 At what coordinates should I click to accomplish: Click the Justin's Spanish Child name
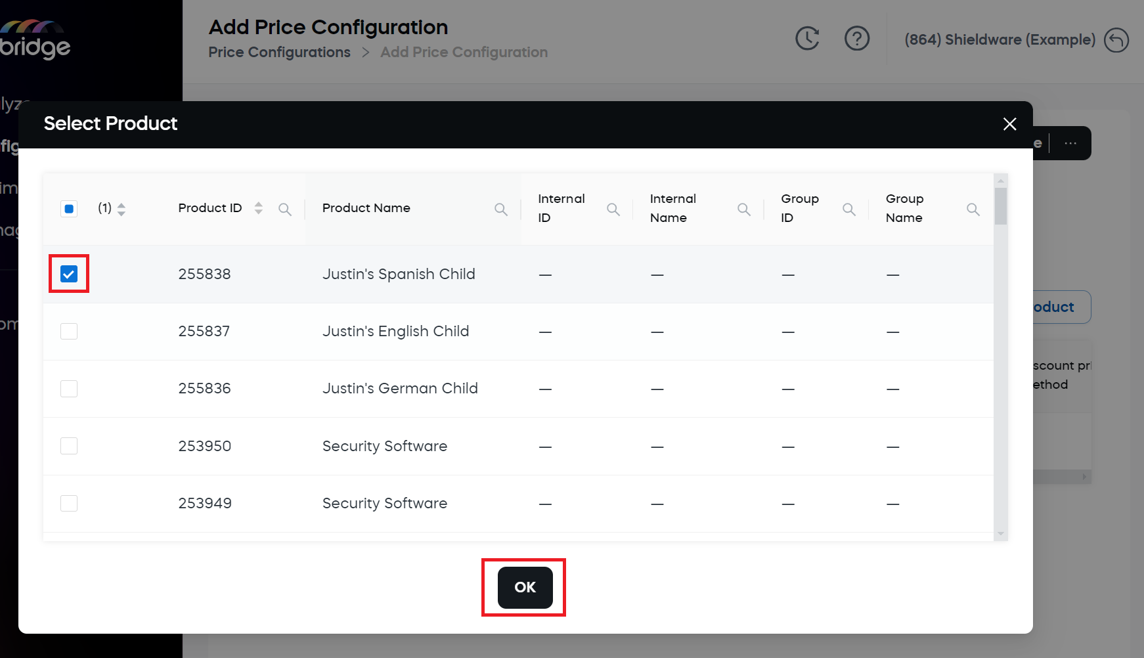coord(399,274)
